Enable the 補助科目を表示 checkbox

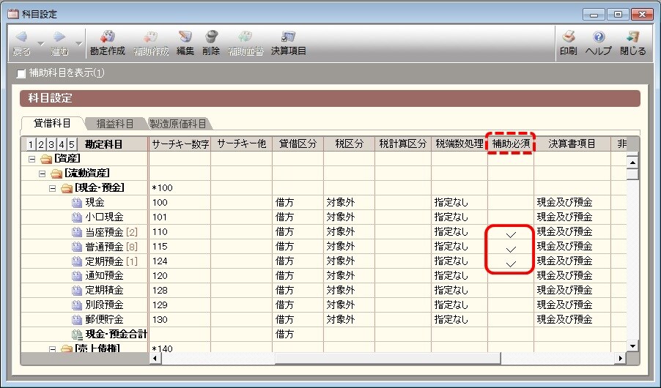[x=21, y=73]
